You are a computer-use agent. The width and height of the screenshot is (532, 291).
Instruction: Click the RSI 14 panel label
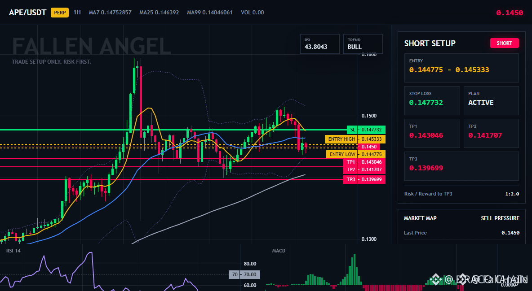pos(13,251)
